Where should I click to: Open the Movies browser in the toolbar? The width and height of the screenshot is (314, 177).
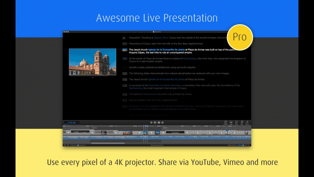(236, 122)
